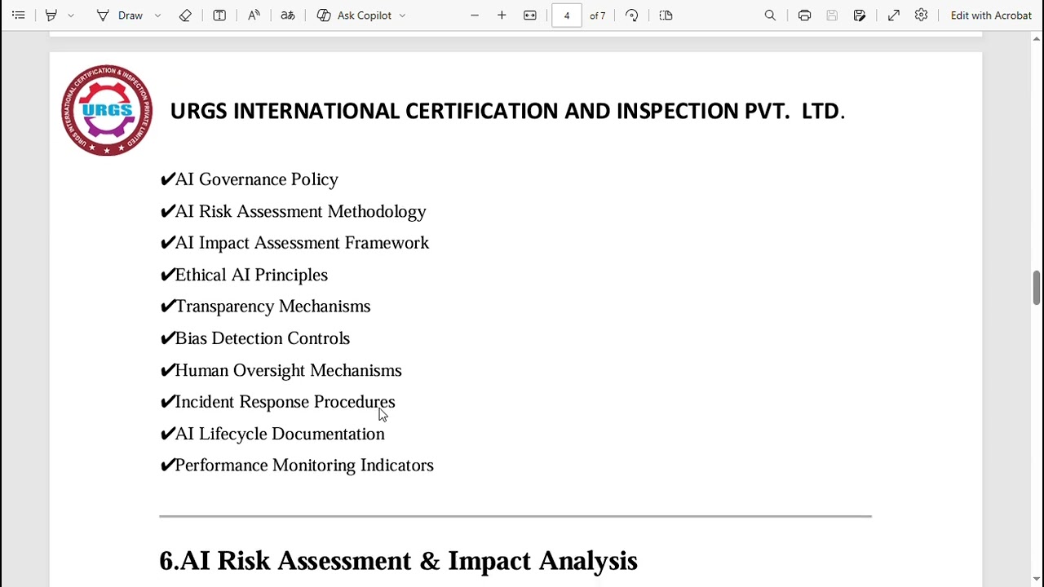Activate the Draw tool
Screen dimensions: 1044x587
[x=120, y=15]
